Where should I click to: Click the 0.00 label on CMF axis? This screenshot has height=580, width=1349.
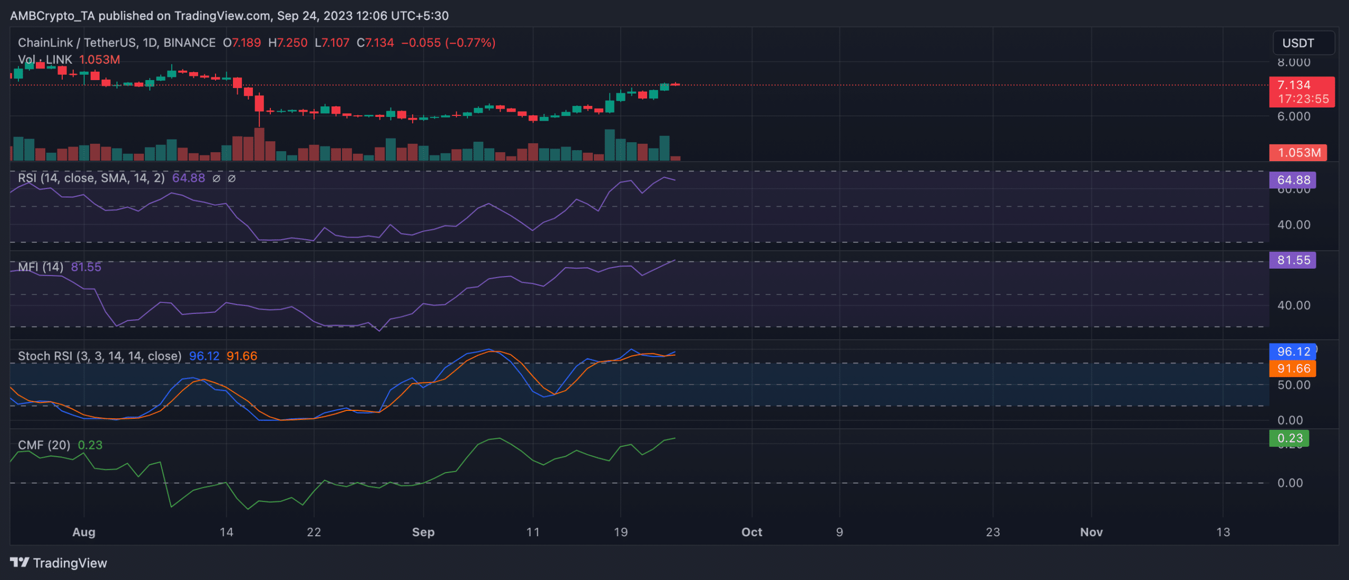click(1290, 483)
